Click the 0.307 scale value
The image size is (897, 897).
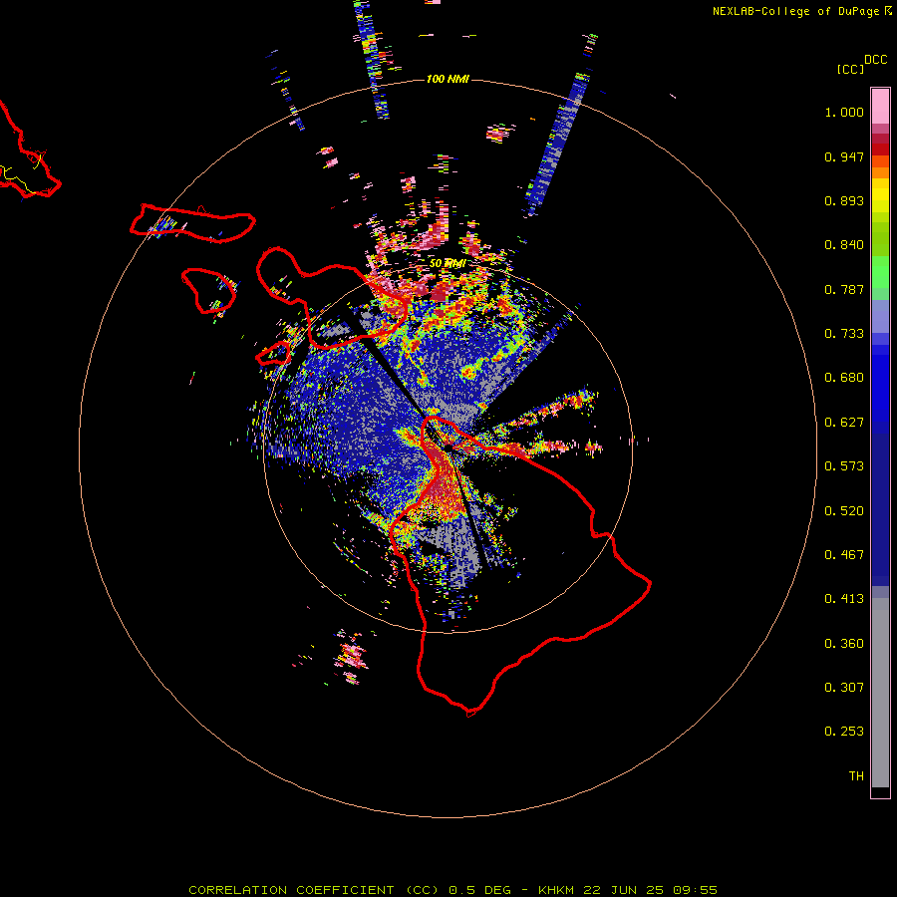coord(844,688)
